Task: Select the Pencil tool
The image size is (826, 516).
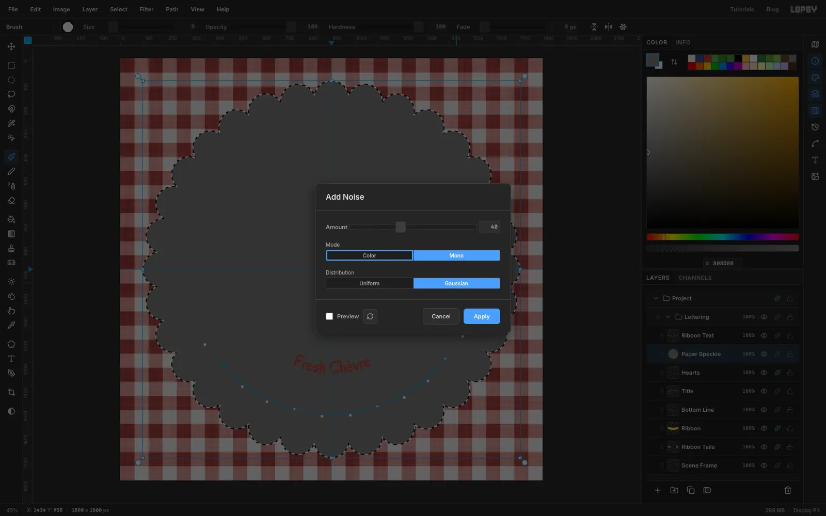Action: coord(11,171)
